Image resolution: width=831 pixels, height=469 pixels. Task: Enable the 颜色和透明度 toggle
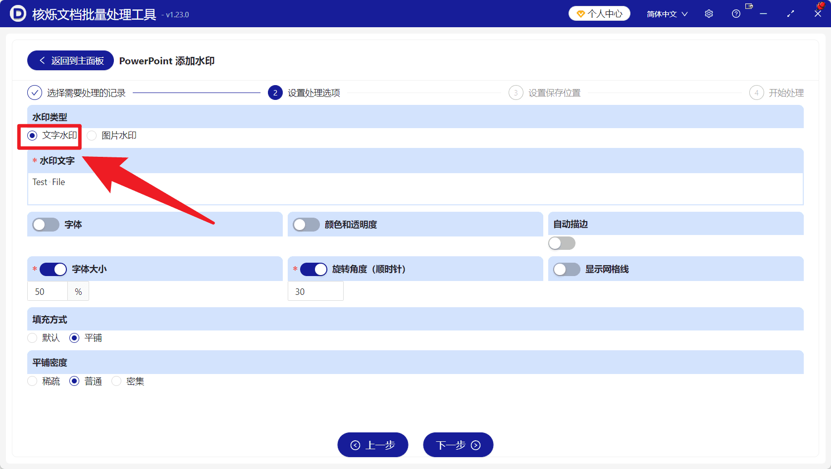[x=306, y=225]
